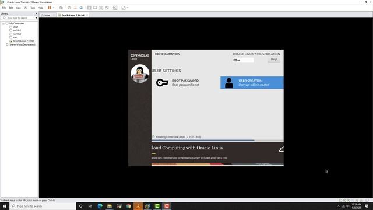Enter full screen mode icon
Screen dimensions: 373x210
pos(101,8)
